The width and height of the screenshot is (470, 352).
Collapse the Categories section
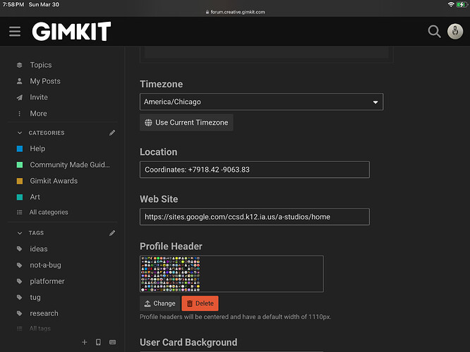[x=20, y=133]
